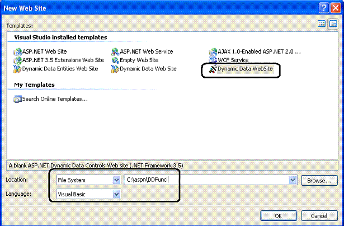
Task: Click the Cancel button
Action: (319, 216)
